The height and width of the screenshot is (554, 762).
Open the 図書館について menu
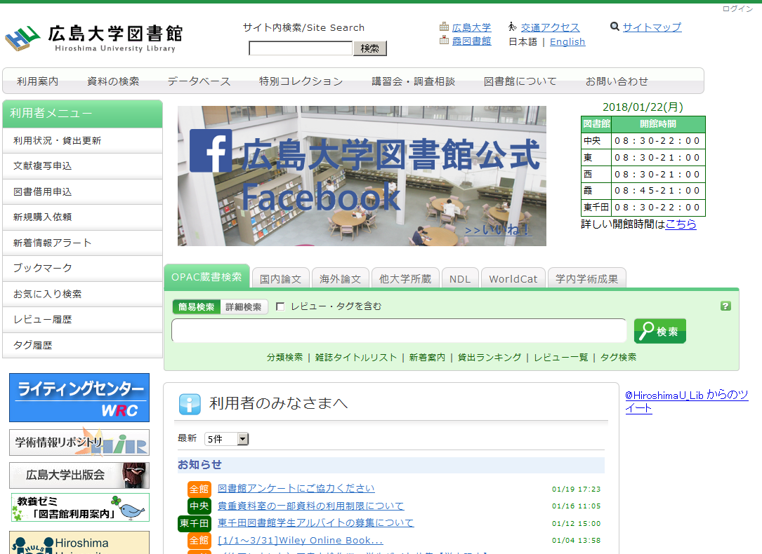(520, 81)
